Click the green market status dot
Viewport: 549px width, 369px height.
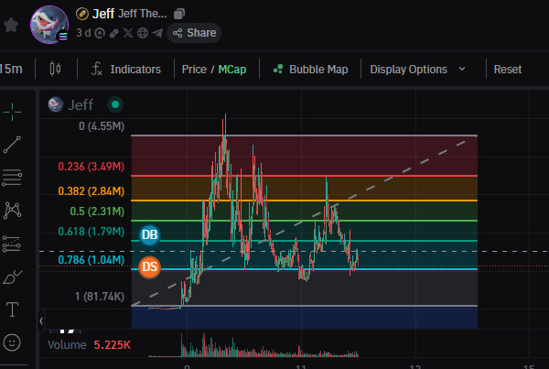click(x=115, y=104)
